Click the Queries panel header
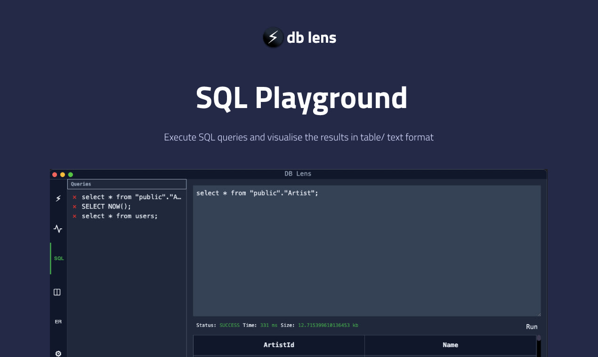The height and width of the screenshot is (357, 598). pos(127,184)
